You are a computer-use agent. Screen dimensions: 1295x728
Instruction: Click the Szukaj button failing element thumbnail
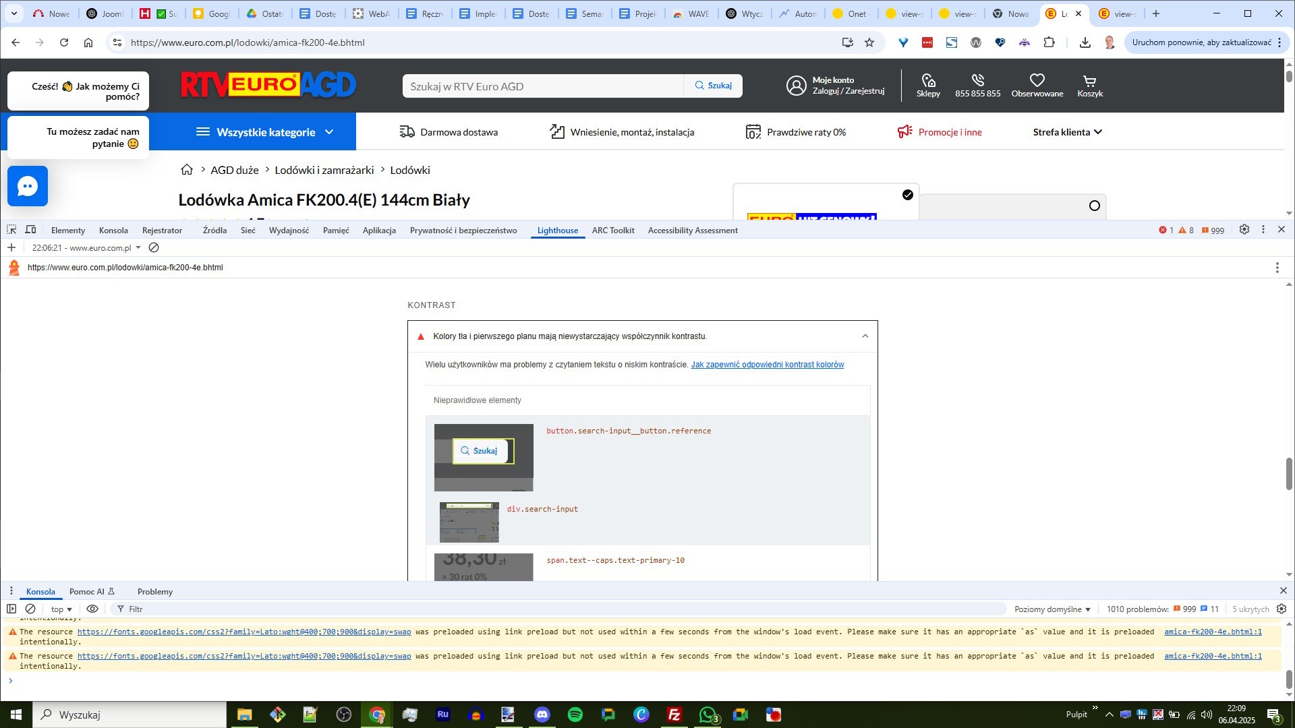coord(484,457)
